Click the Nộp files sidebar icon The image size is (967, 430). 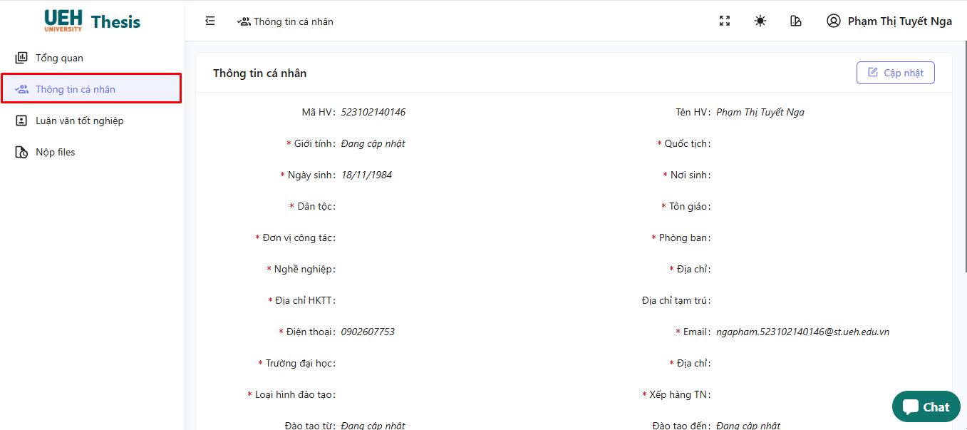click(21, 153)
